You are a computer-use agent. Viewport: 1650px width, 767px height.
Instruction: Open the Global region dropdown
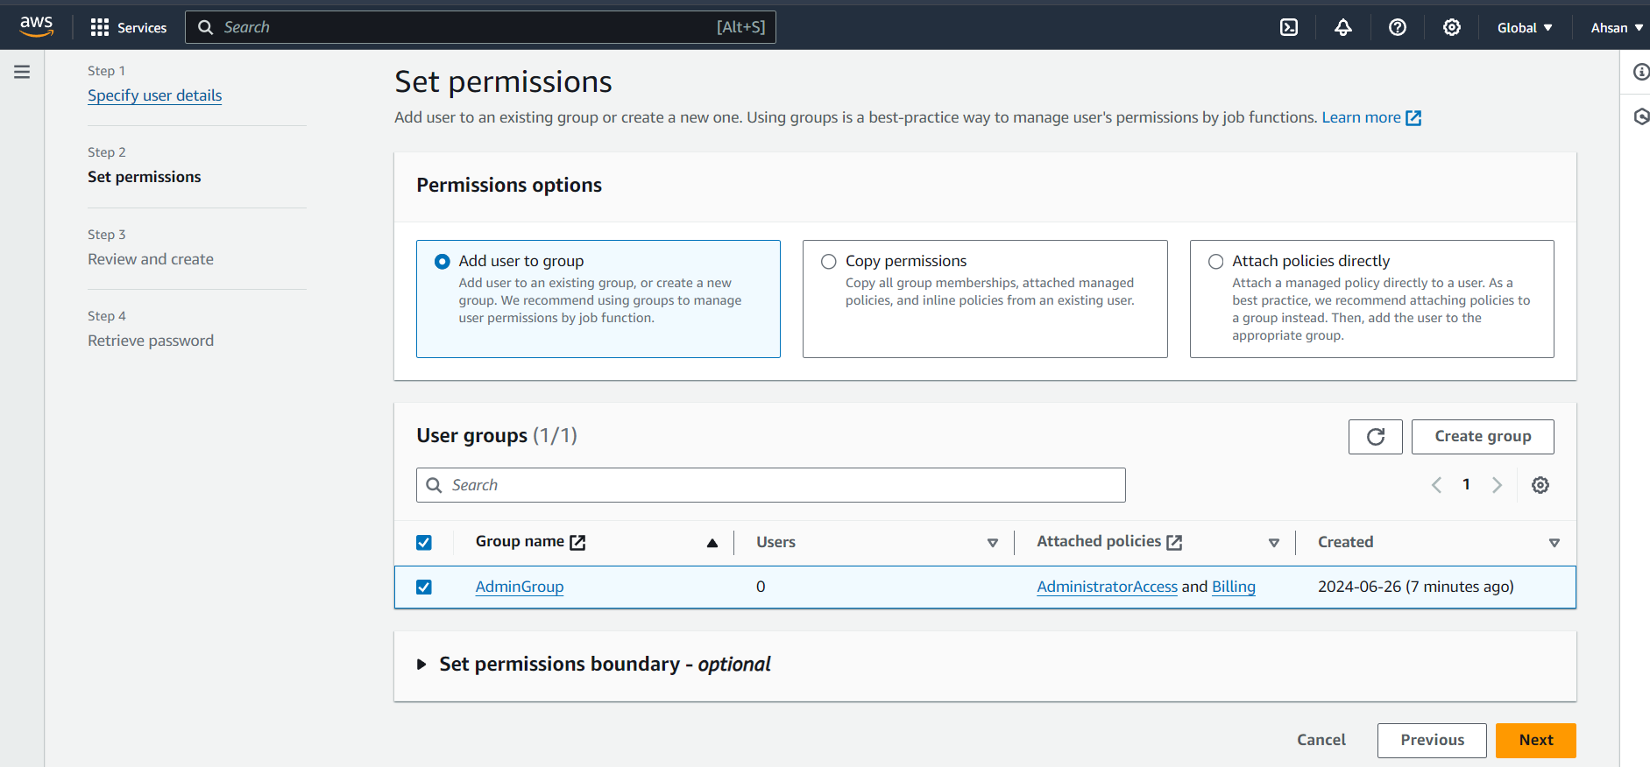point(1525,27)
